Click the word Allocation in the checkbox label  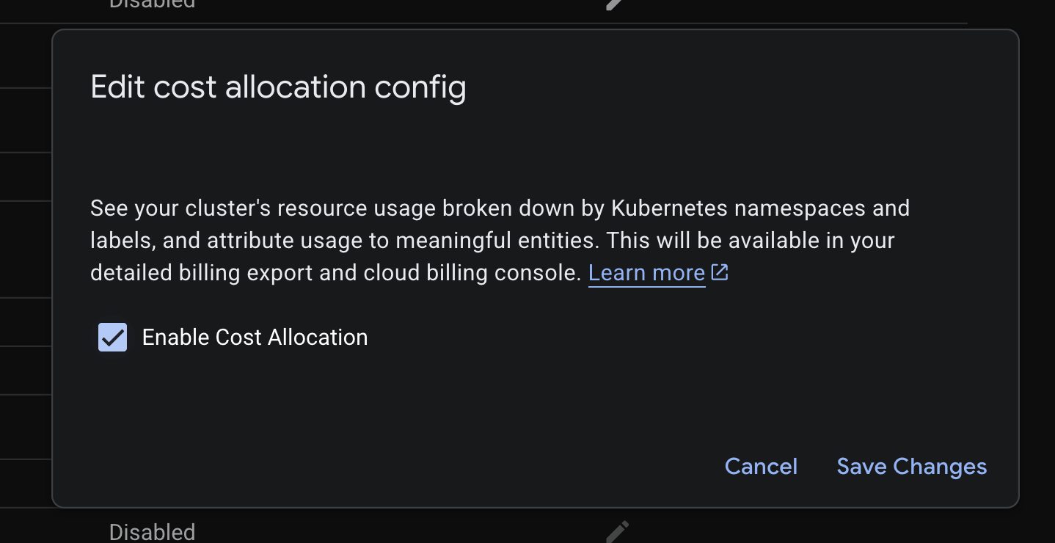(x=317, y=338)
